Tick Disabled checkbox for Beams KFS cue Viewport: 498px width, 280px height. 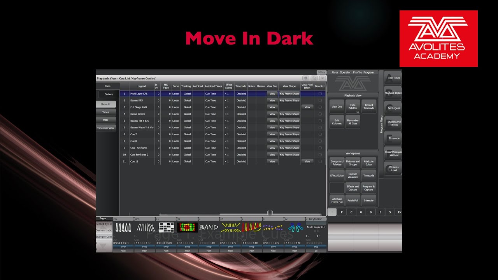320,100
